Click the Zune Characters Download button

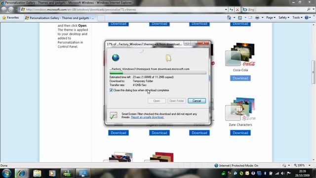click(x=240, y=133)
